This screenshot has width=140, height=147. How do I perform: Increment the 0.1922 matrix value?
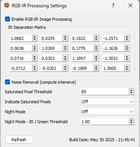click(x=96, y=36)
